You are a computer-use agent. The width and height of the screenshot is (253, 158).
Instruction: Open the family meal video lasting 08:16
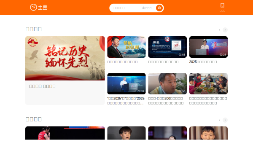click(208, 84)
